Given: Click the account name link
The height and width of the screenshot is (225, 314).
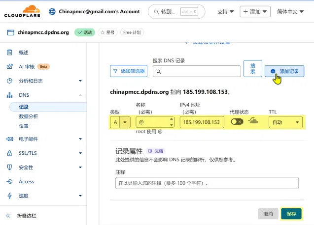Looking at the screenshot, I should [100, 12].
